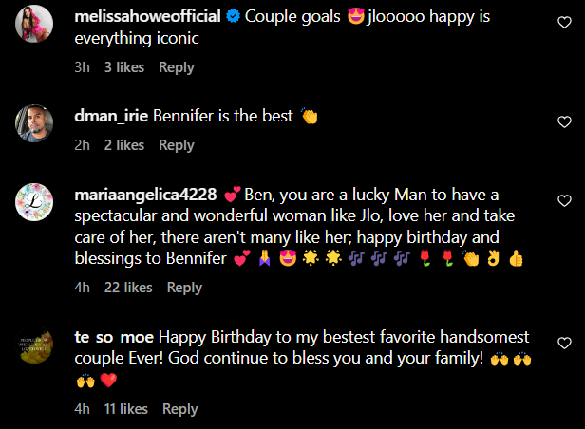View 2 likes on dman_irie's comment
This screenshot has width=585, height=429.
point(123,145)
